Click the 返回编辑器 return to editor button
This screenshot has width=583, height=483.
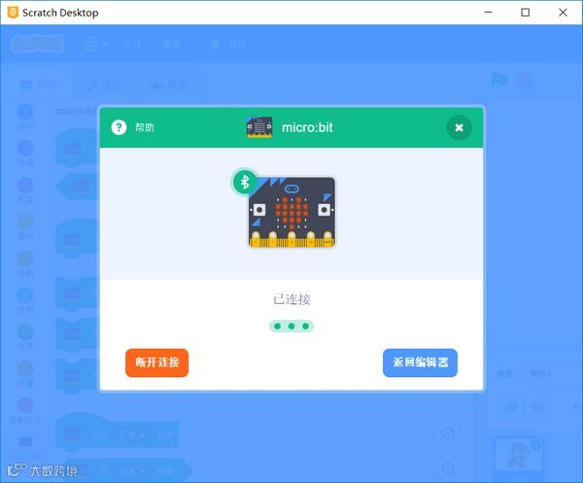tap(420, 362)
